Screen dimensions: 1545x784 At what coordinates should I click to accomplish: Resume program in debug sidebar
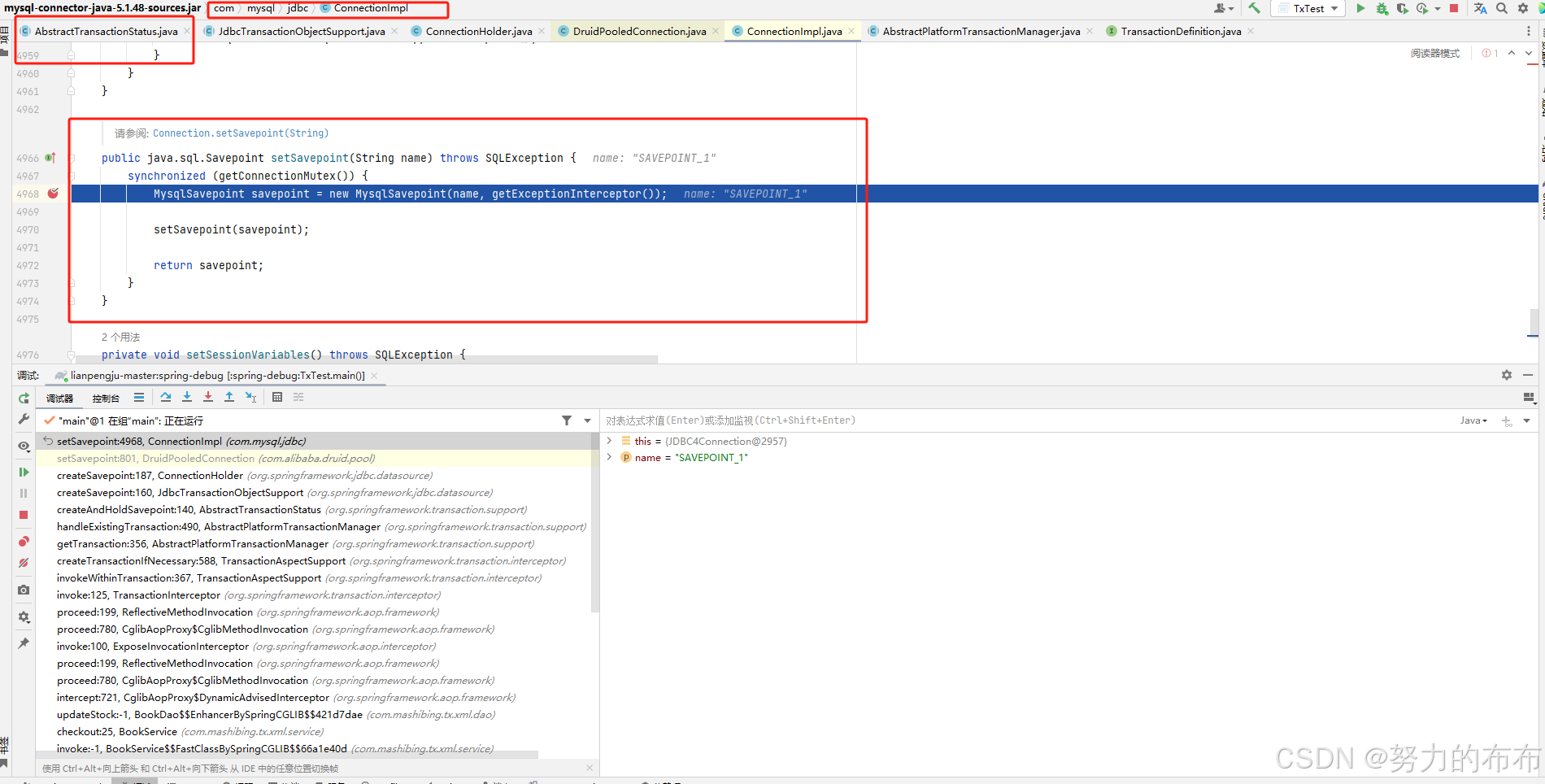pyautogui.click(x=24, y=472)
